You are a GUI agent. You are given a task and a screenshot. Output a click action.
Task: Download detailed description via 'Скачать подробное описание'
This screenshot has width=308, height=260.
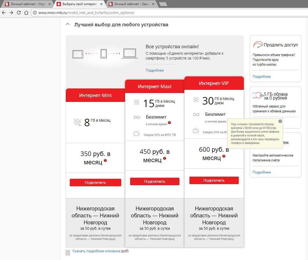tap(96, 251)
